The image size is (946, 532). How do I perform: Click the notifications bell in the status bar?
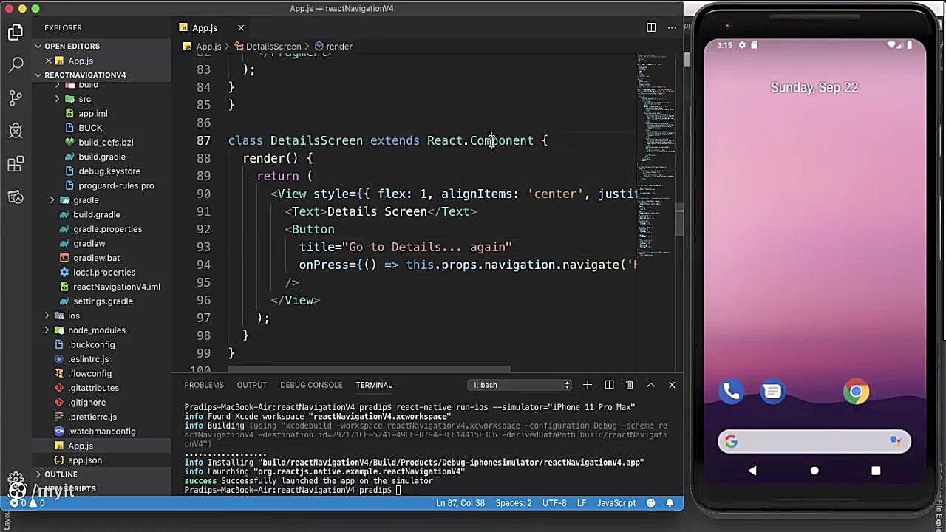coord(670,503)
